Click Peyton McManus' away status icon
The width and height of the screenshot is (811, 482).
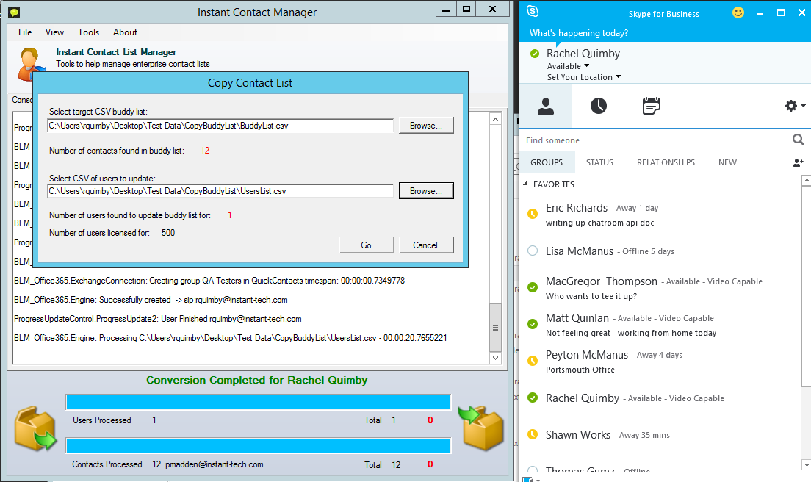point(532,361)
